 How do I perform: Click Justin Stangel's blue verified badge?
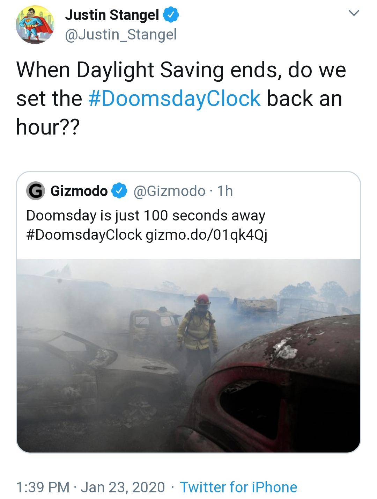(171, 15)
